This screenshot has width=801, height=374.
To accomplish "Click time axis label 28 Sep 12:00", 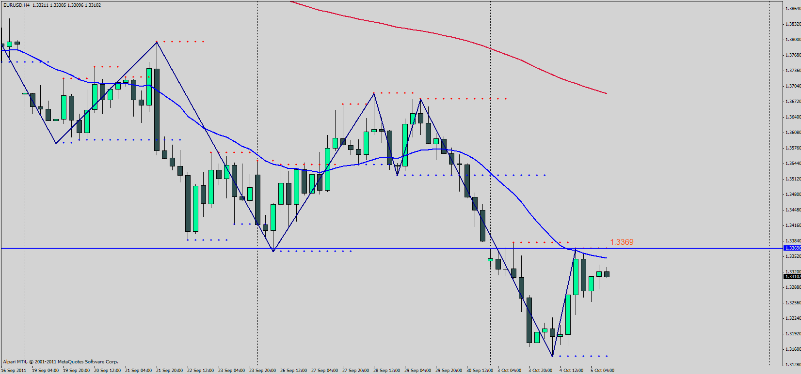I will [386, 371].
